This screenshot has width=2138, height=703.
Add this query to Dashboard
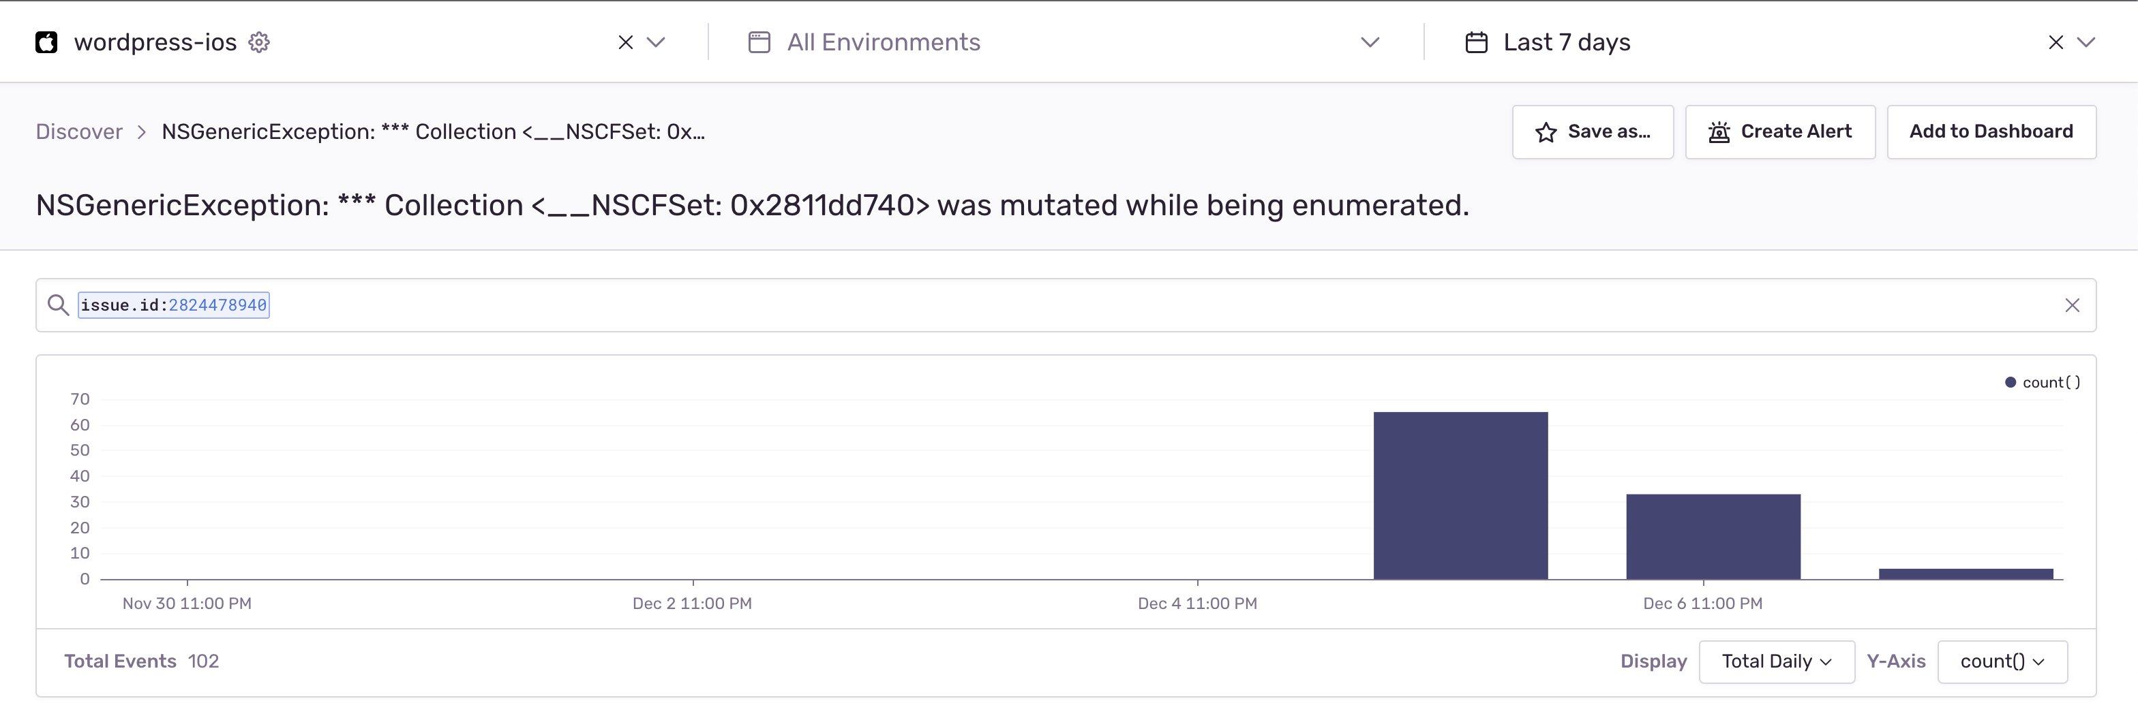[x=1990, y=132]
